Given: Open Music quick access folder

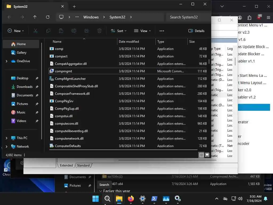Looking at the screenshot, I should (x=21, y=112).
